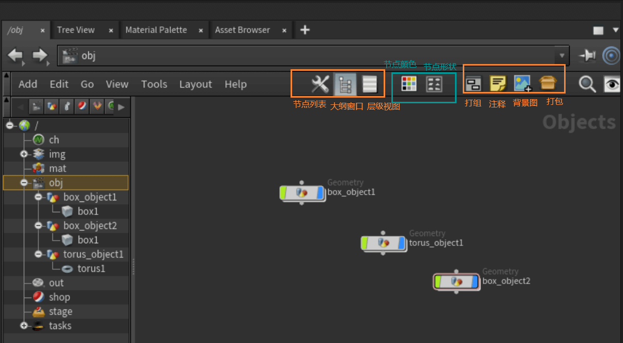Go back with the left navigation arrow
Screen dimensions: 623x343
[15, 55]
